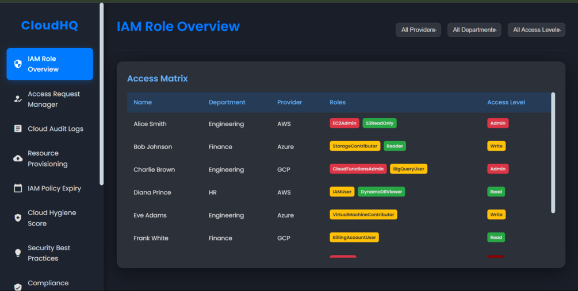Go to Access Request Manager
This screenshot has height=291, width=578.
click(x=50, y=99)
